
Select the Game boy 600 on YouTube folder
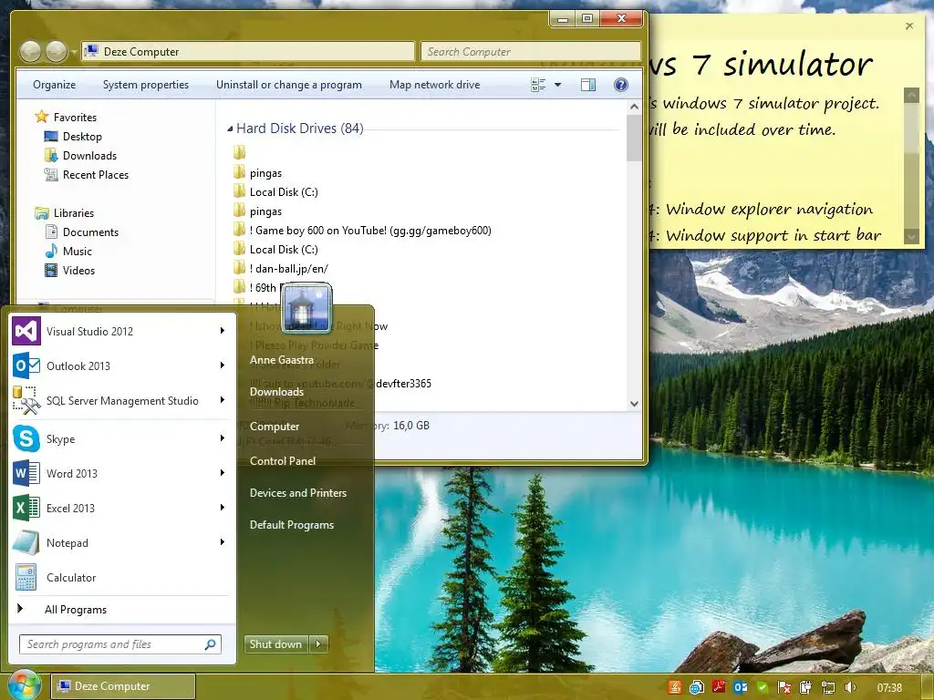coord(362,231)
